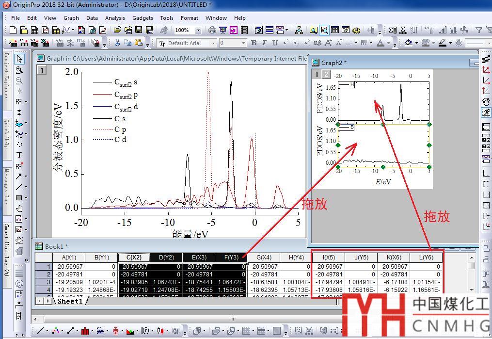492x339 pixels.
Task: Open the Default: Arial font dropdown
Action: tap(212, 43)
